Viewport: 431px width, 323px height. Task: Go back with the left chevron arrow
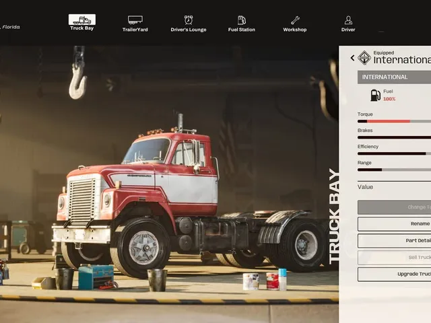pyautogui.click(x=352, y=58)
